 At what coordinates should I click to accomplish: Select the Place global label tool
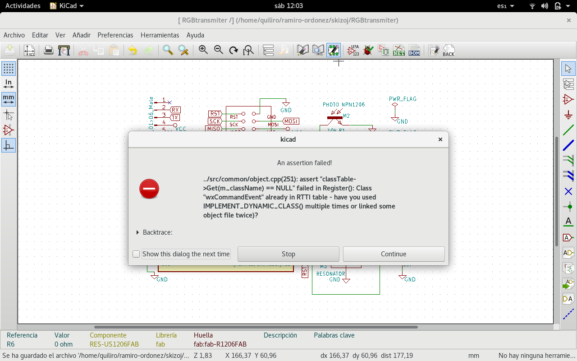coord(568,237)
